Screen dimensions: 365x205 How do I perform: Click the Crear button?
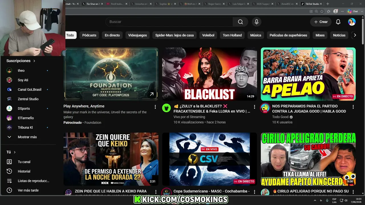321,22
